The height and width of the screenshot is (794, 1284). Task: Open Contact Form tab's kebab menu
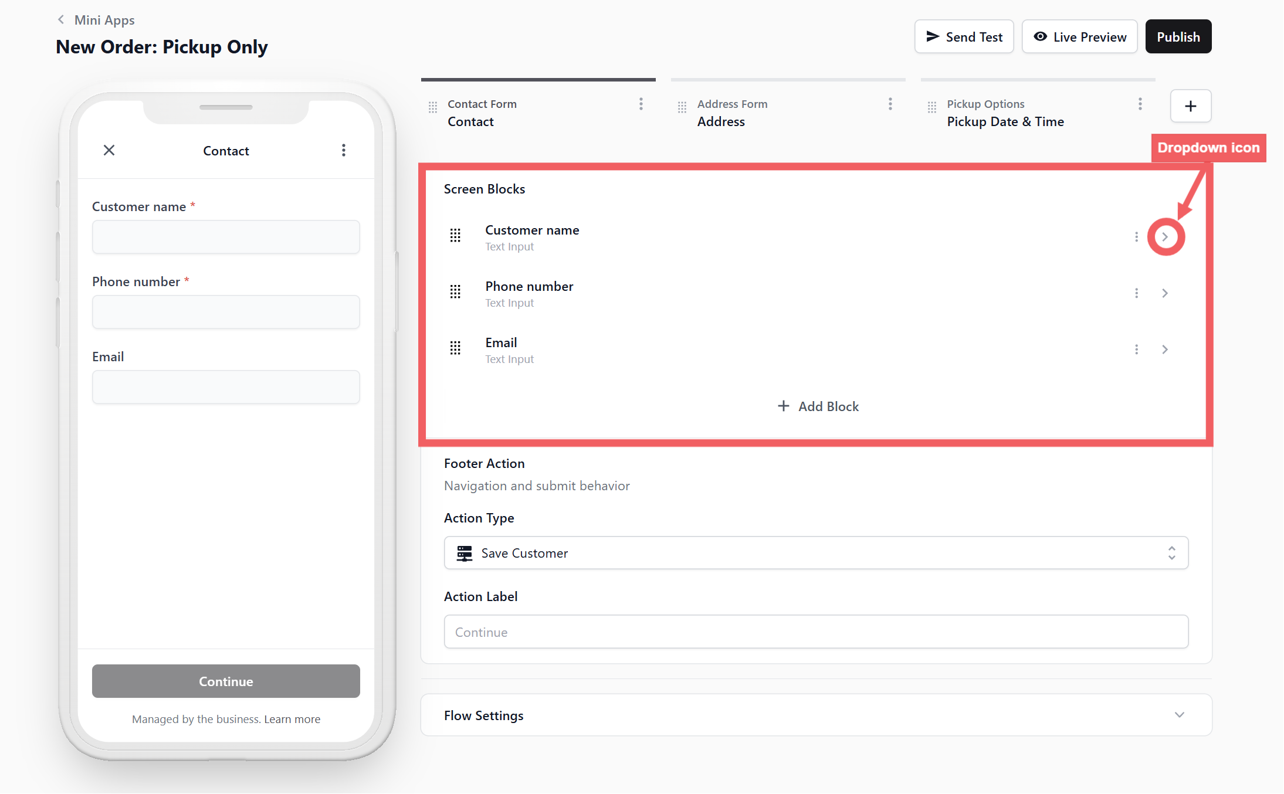click(641, 104)
